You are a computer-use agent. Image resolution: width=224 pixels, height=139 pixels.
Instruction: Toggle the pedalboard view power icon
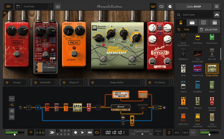tap(5, 13)
